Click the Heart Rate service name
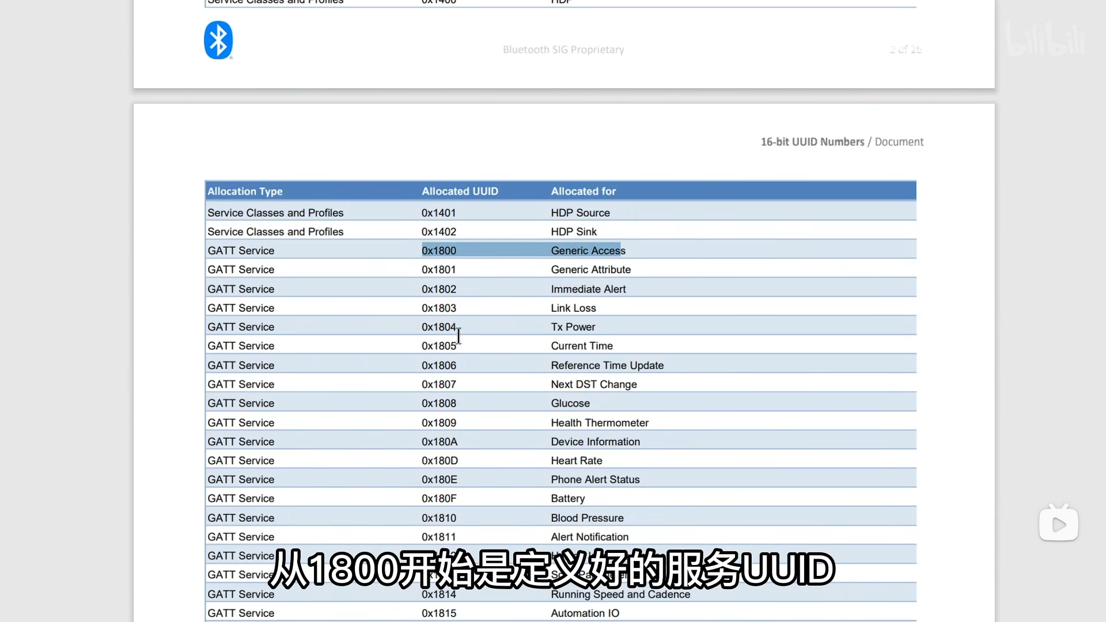The height and width of the screenshot is (622, 1106). click(x=576, y=461)
